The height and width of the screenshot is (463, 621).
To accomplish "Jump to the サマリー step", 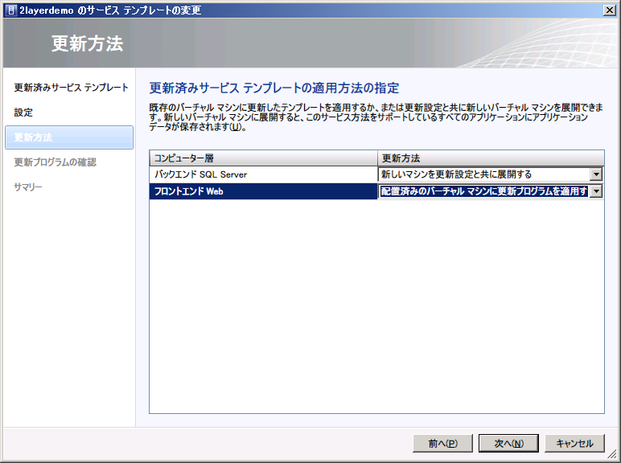I will pos(27,187).
